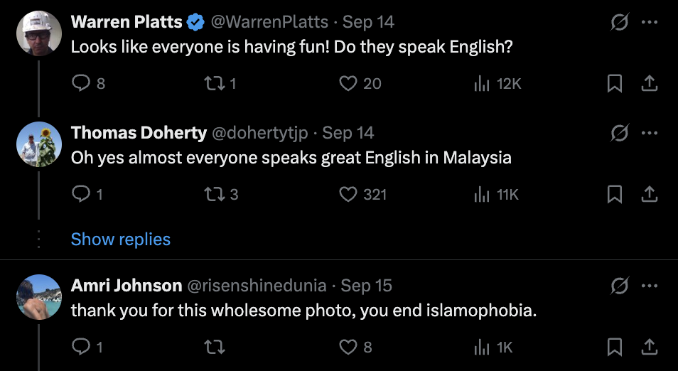
Task: Expand the Show replies link
Action: pos(121,239)
